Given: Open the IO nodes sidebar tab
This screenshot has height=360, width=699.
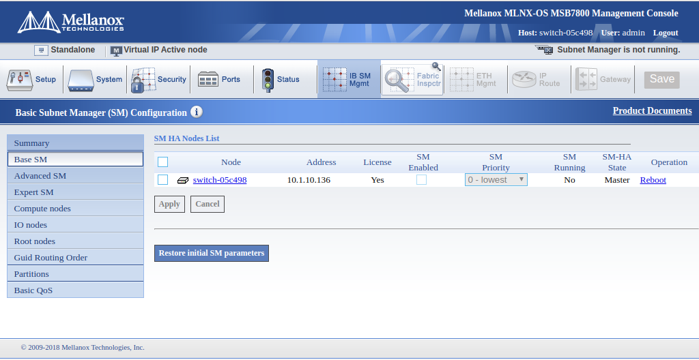Looking at the screenshot, I should tap(75, 225).
